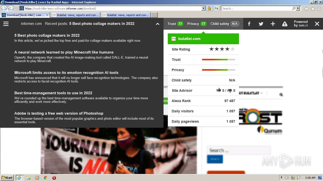Viewport: 323px width, 181px height.
Task: Go back with browser Back button
Action: click(x=4, y=8)
